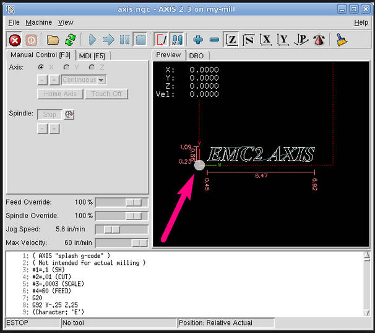This screenshot has width=375, height=333.
Task: Toggle rotate mode with cone icon
Action: pos(319,40)
